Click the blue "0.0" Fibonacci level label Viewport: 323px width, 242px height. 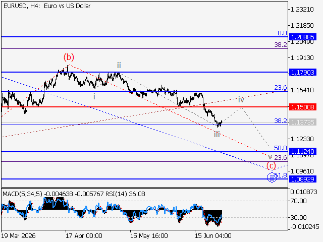pyautogui.click(x=282, y=33)
